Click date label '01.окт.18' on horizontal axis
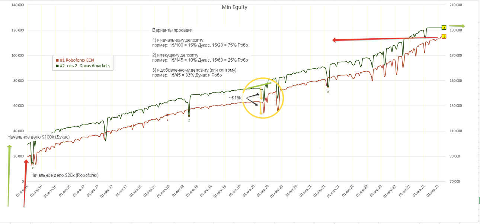 point(178,191)
